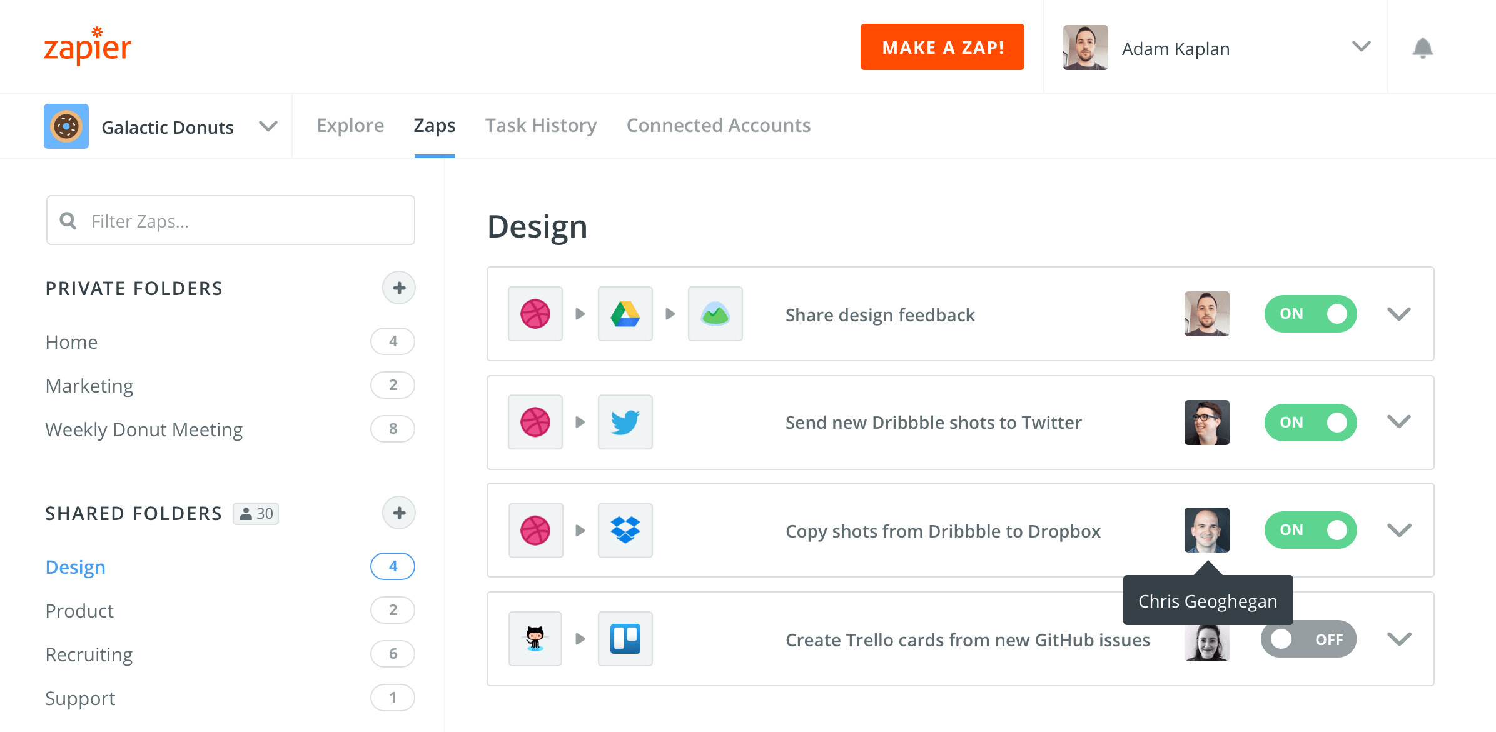Add a new private folder with plus
The width and height of the screenshot is (1496, 732).
coord(399,288)
